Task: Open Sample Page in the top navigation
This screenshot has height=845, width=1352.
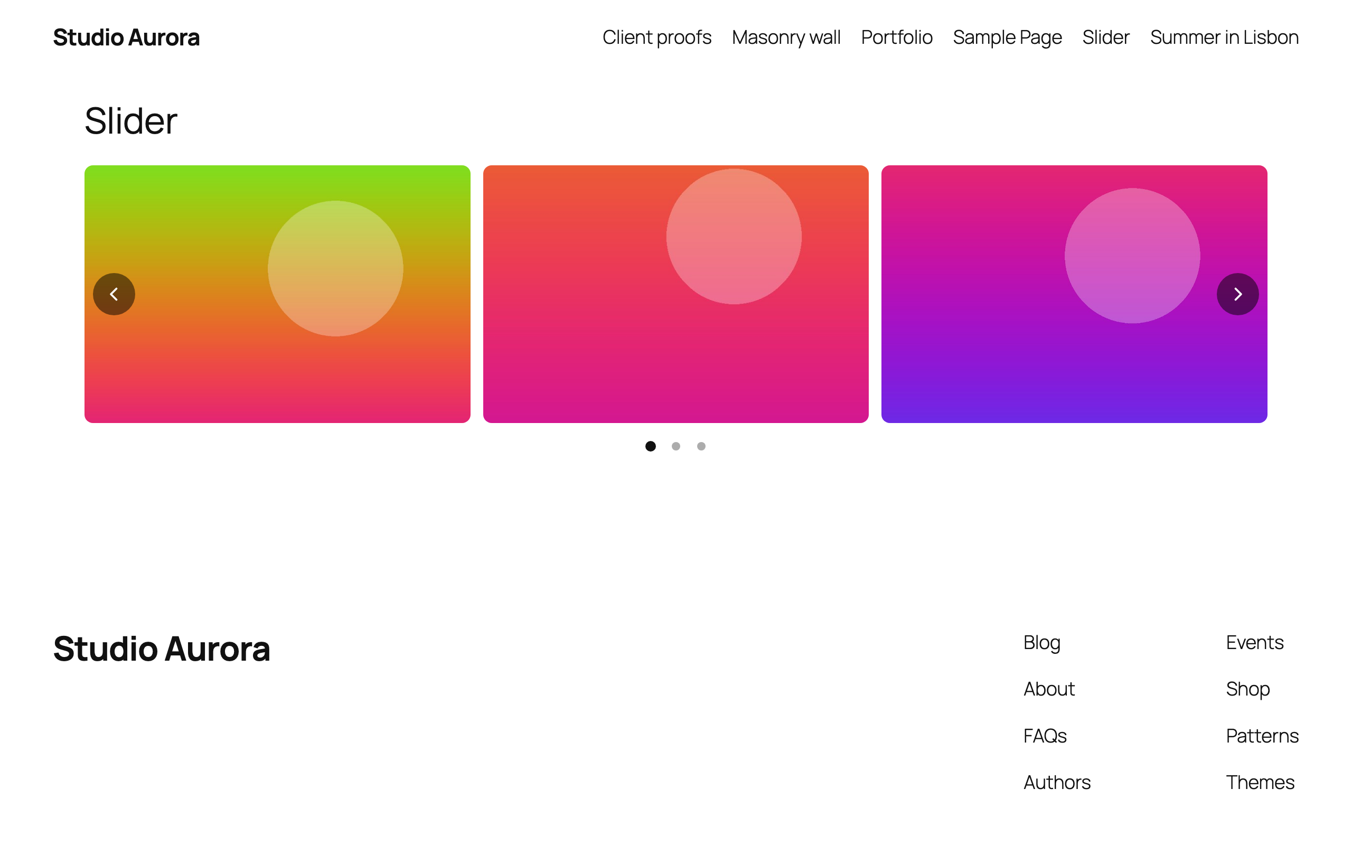Action: coord(1007,37)
